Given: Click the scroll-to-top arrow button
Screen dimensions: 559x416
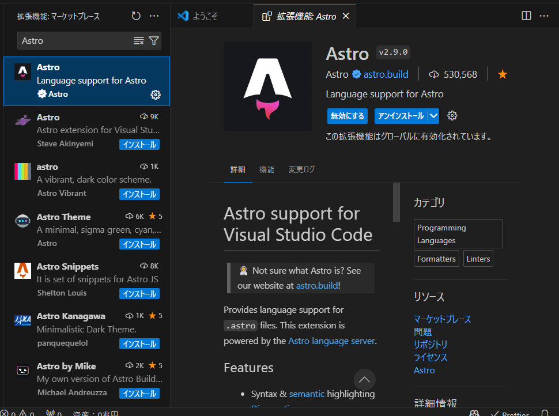Looking at the screenshot, I should point(364,380).
